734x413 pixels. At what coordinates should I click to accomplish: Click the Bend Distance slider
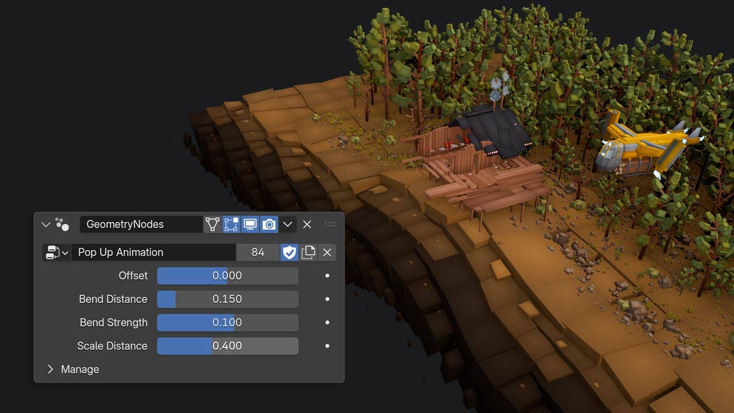coord(228,299)
